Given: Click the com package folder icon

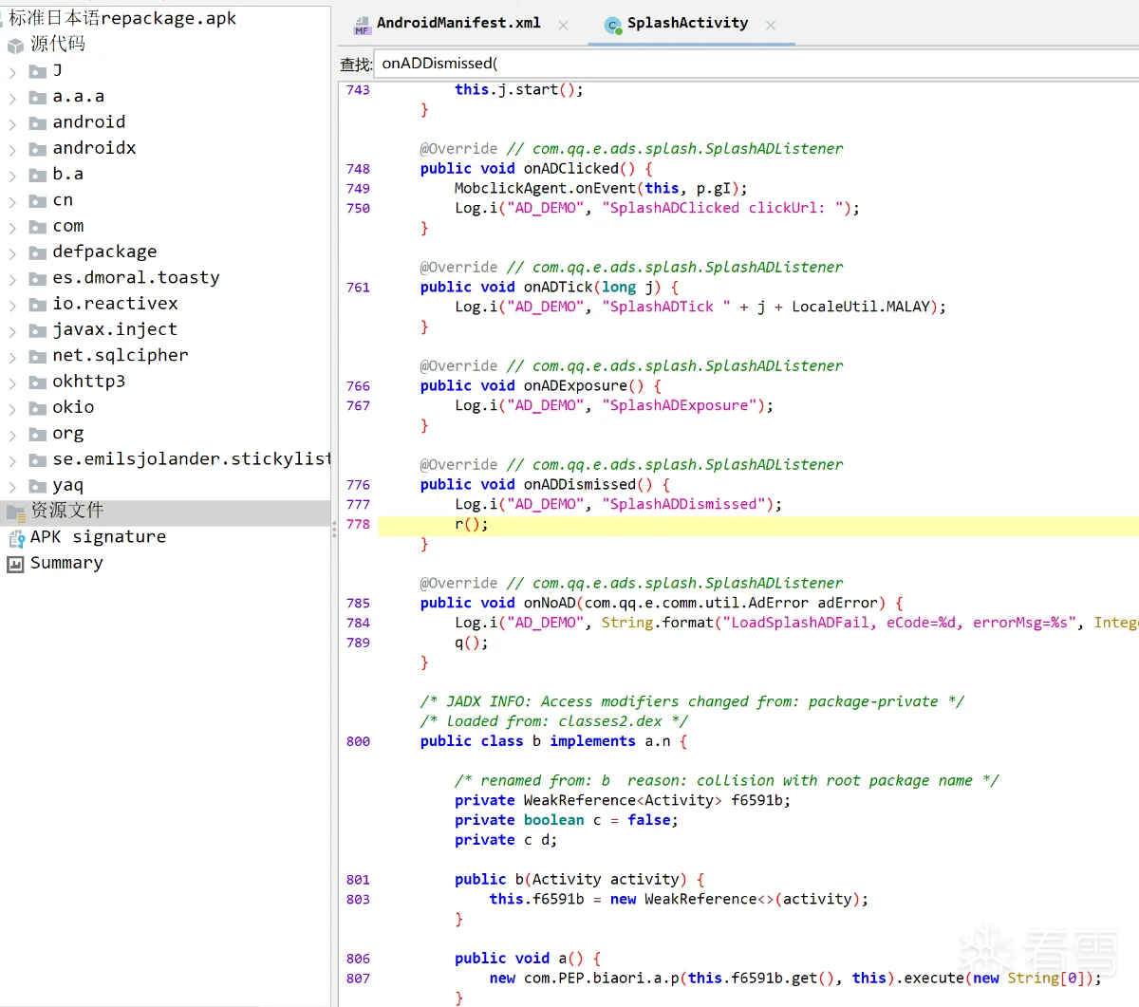Looking at the screenshot, I should (38, 227).
